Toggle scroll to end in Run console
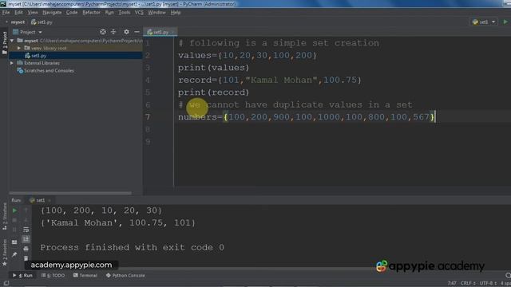The width and height of the screenshot is (511, 287). coord(26,239)
